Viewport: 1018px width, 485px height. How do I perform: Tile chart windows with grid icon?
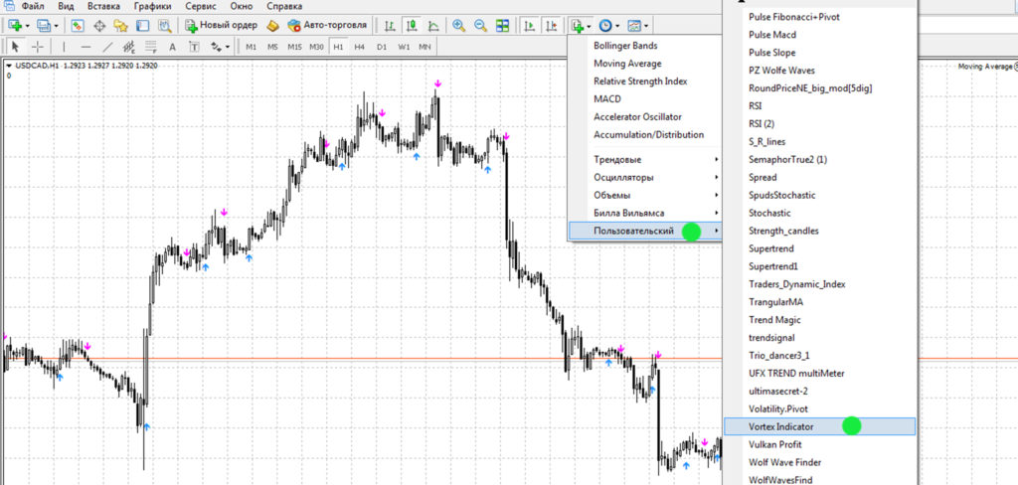(502, 26)
